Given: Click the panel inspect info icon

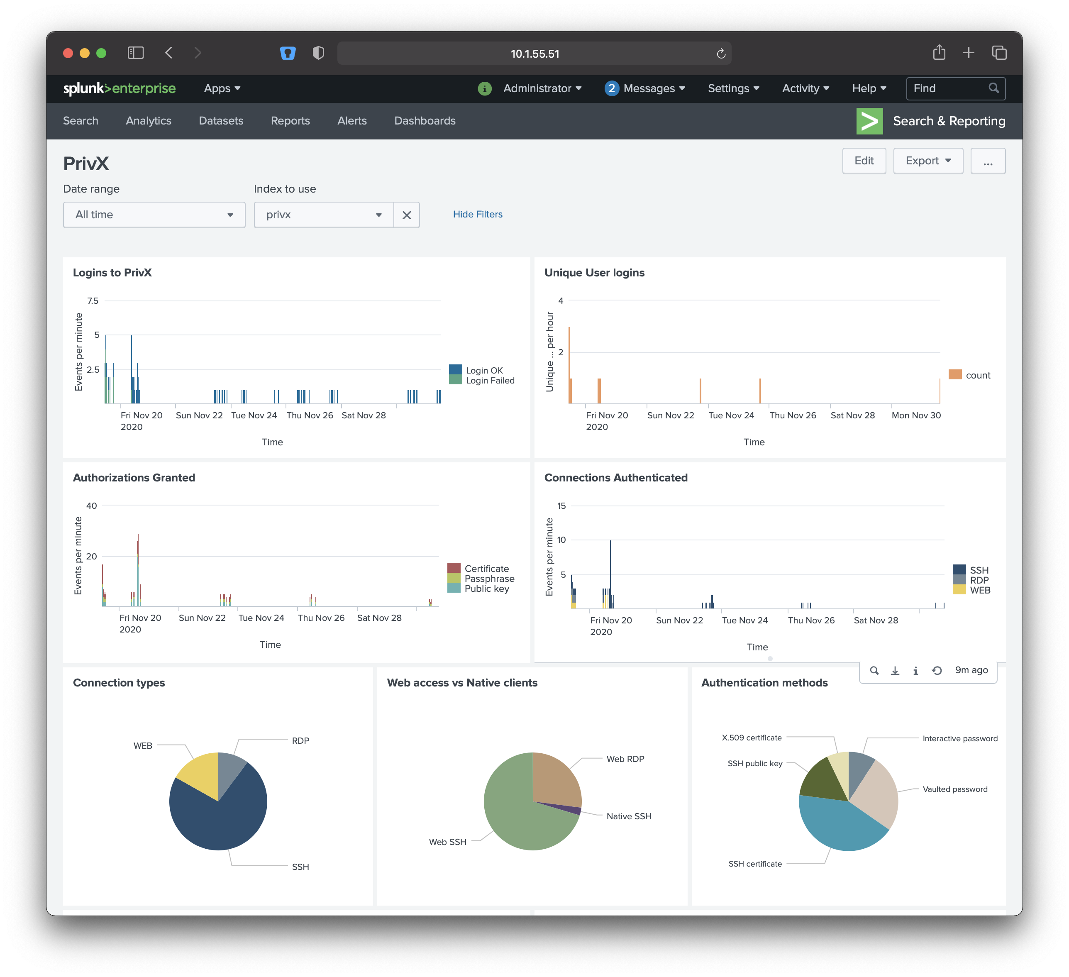Looking at the screenshot, I should pos(915,670).
